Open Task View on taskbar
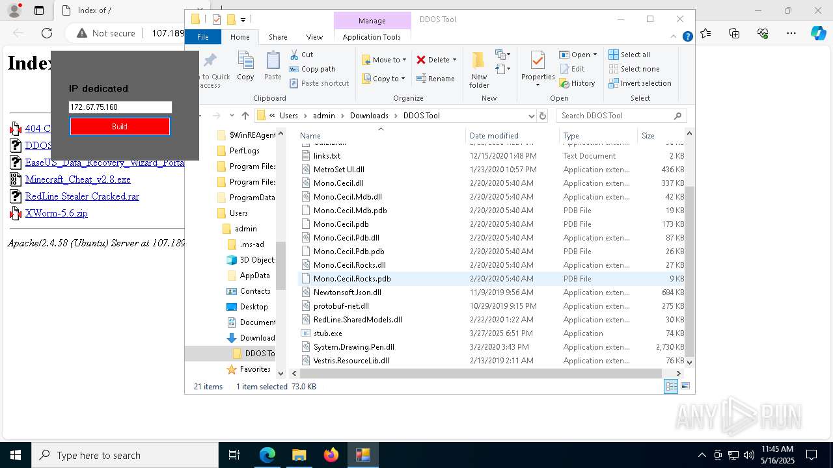This screenshot has height=468, width=833. (235, 455)
